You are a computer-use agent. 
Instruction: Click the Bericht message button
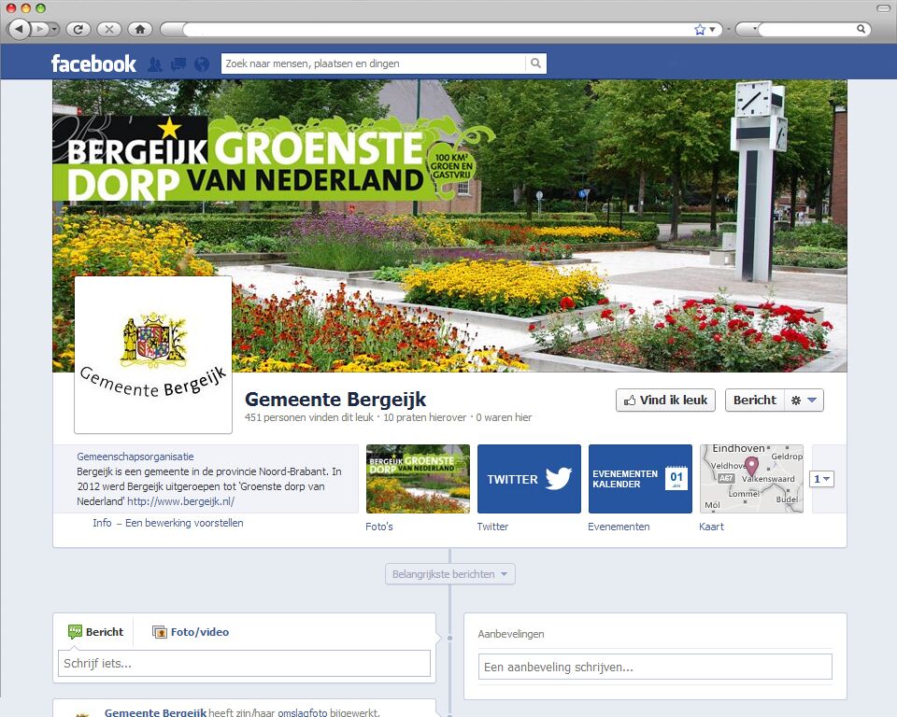click(755, 401)
